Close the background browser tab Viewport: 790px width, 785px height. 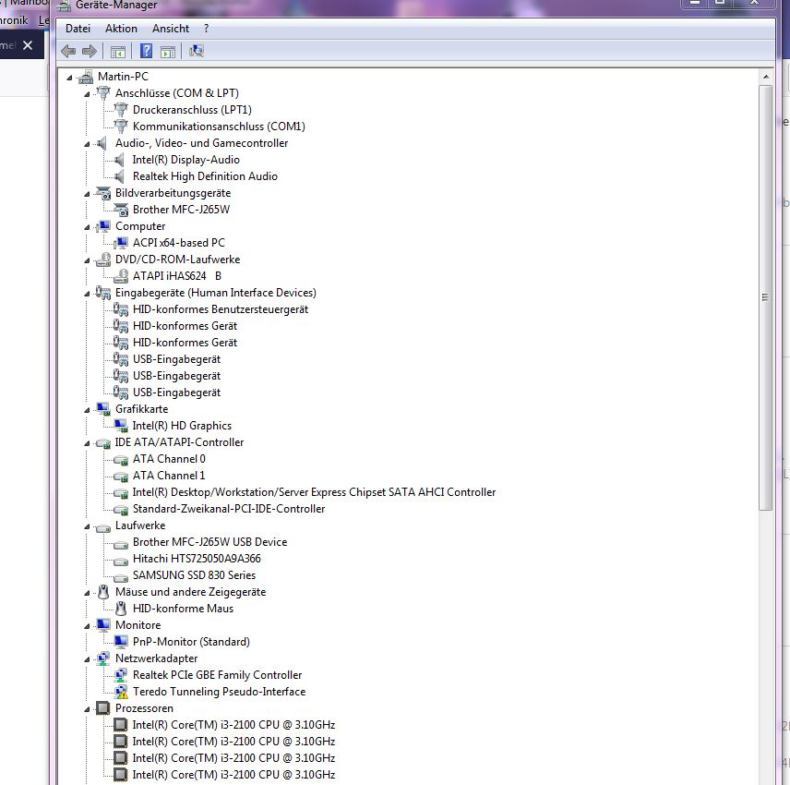(x=28, y=45)
